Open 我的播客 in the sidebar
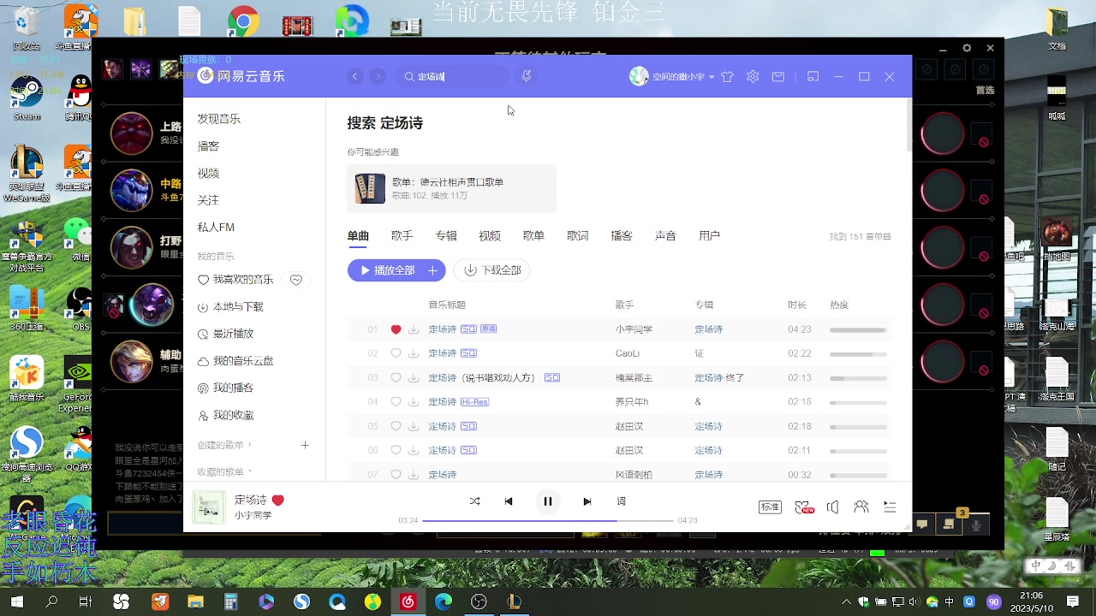1096x616 pixels. pos(225,388)
